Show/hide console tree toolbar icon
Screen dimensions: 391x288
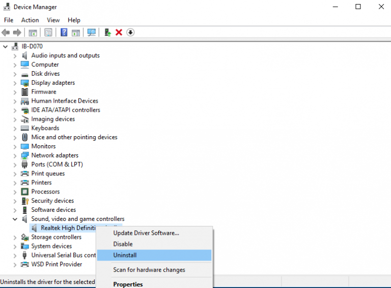[33, 33]
